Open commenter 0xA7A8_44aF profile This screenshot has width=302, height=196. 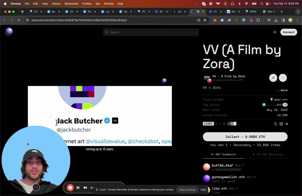[222, 166]
